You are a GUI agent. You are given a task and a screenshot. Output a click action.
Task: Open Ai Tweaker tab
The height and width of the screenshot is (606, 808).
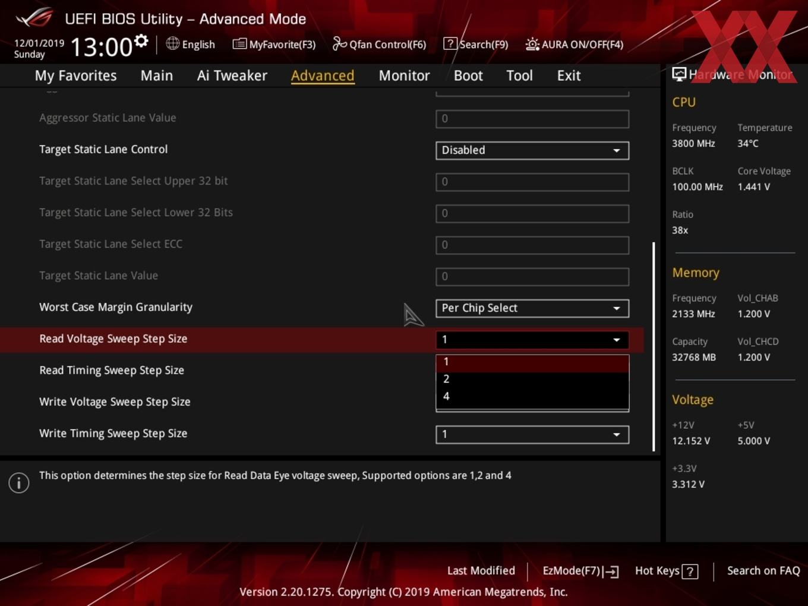[232, 75]
